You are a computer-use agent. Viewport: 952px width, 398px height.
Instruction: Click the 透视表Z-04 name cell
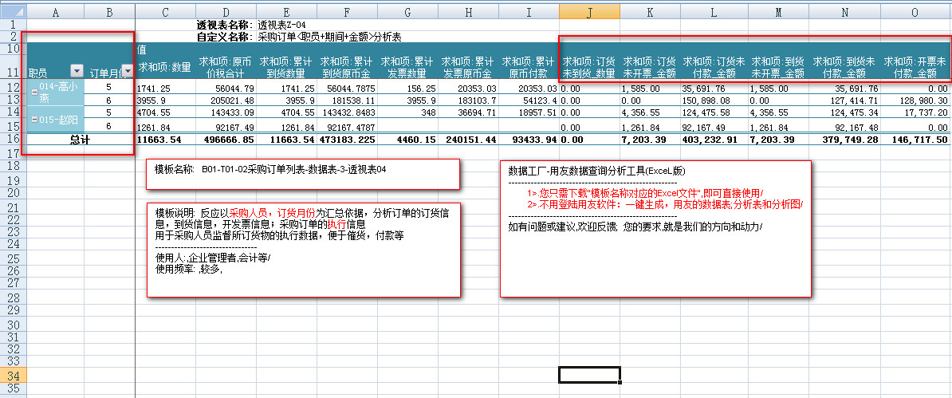click(x=279, y=25)
